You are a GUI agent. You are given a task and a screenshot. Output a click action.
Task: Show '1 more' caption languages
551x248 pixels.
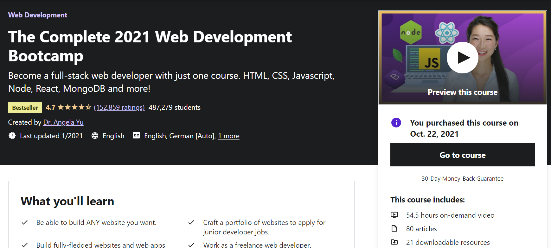(x=229, y=136)
